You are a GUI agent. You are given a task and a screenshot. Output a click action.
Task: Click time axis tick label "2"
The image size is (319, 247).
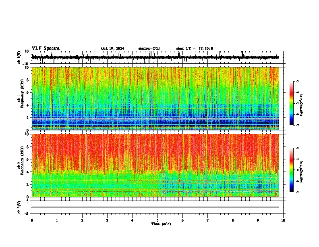82,220
